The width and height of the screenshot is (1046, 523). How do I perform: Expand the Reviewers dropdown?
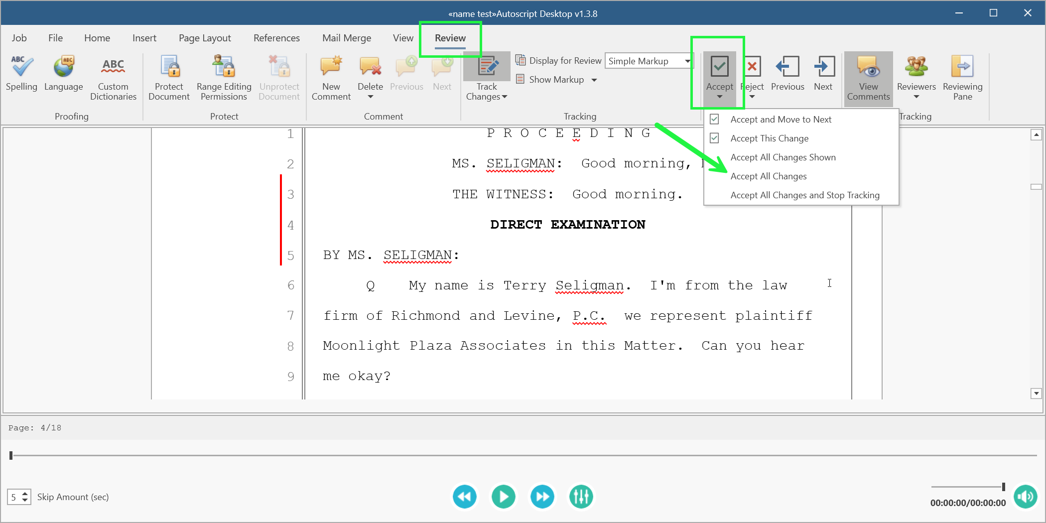[x=916, y=78]
